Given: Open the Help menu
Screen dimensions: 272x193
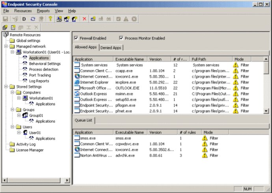Looking at the screenshot, I should pos(72,11).
